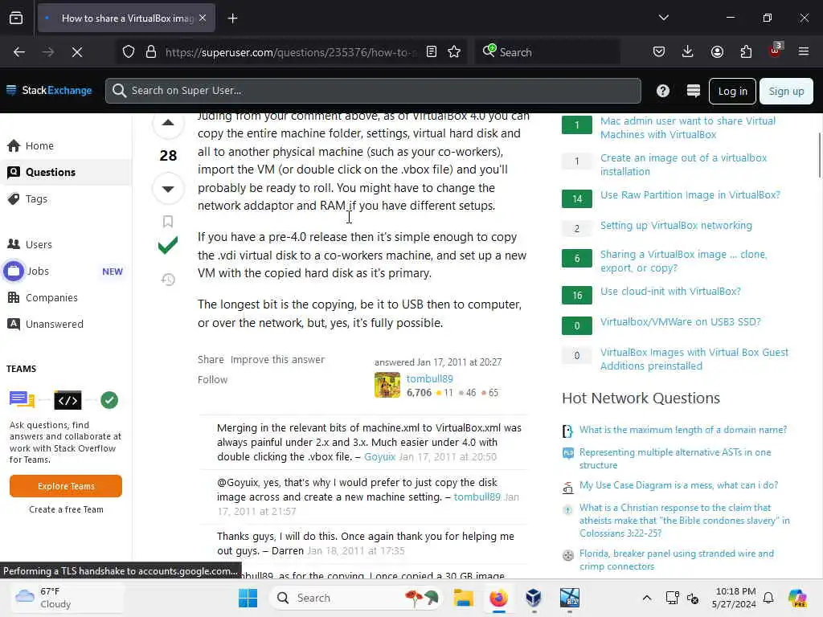Image resolution: width=823 pixels, height=617 pixels.
Task: Open Firefox tracking protection shield
Action: [129, 52]
